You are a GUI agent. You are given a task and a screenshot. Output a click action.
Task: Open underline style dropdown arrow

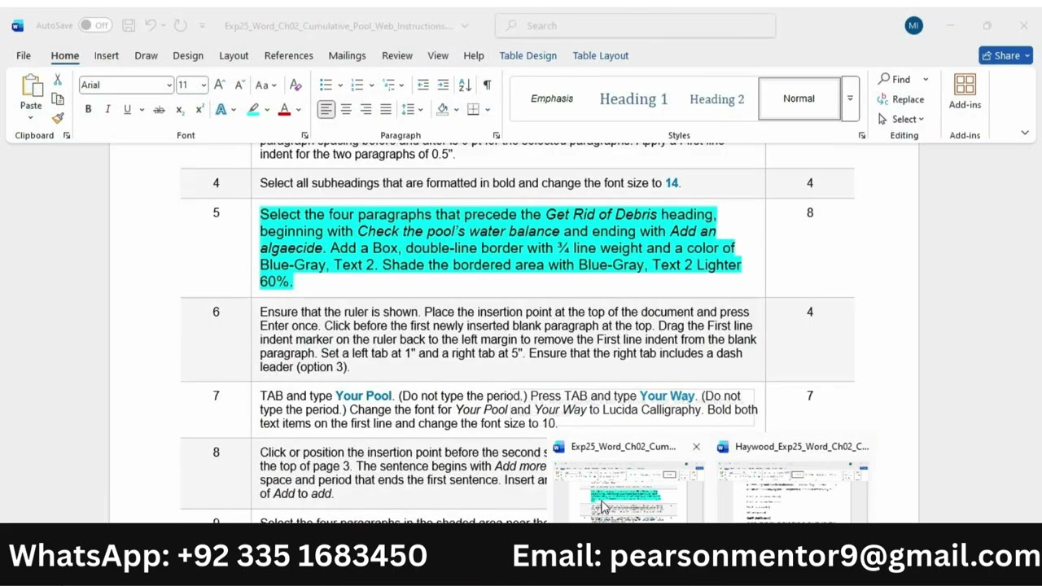pos(142,109)
